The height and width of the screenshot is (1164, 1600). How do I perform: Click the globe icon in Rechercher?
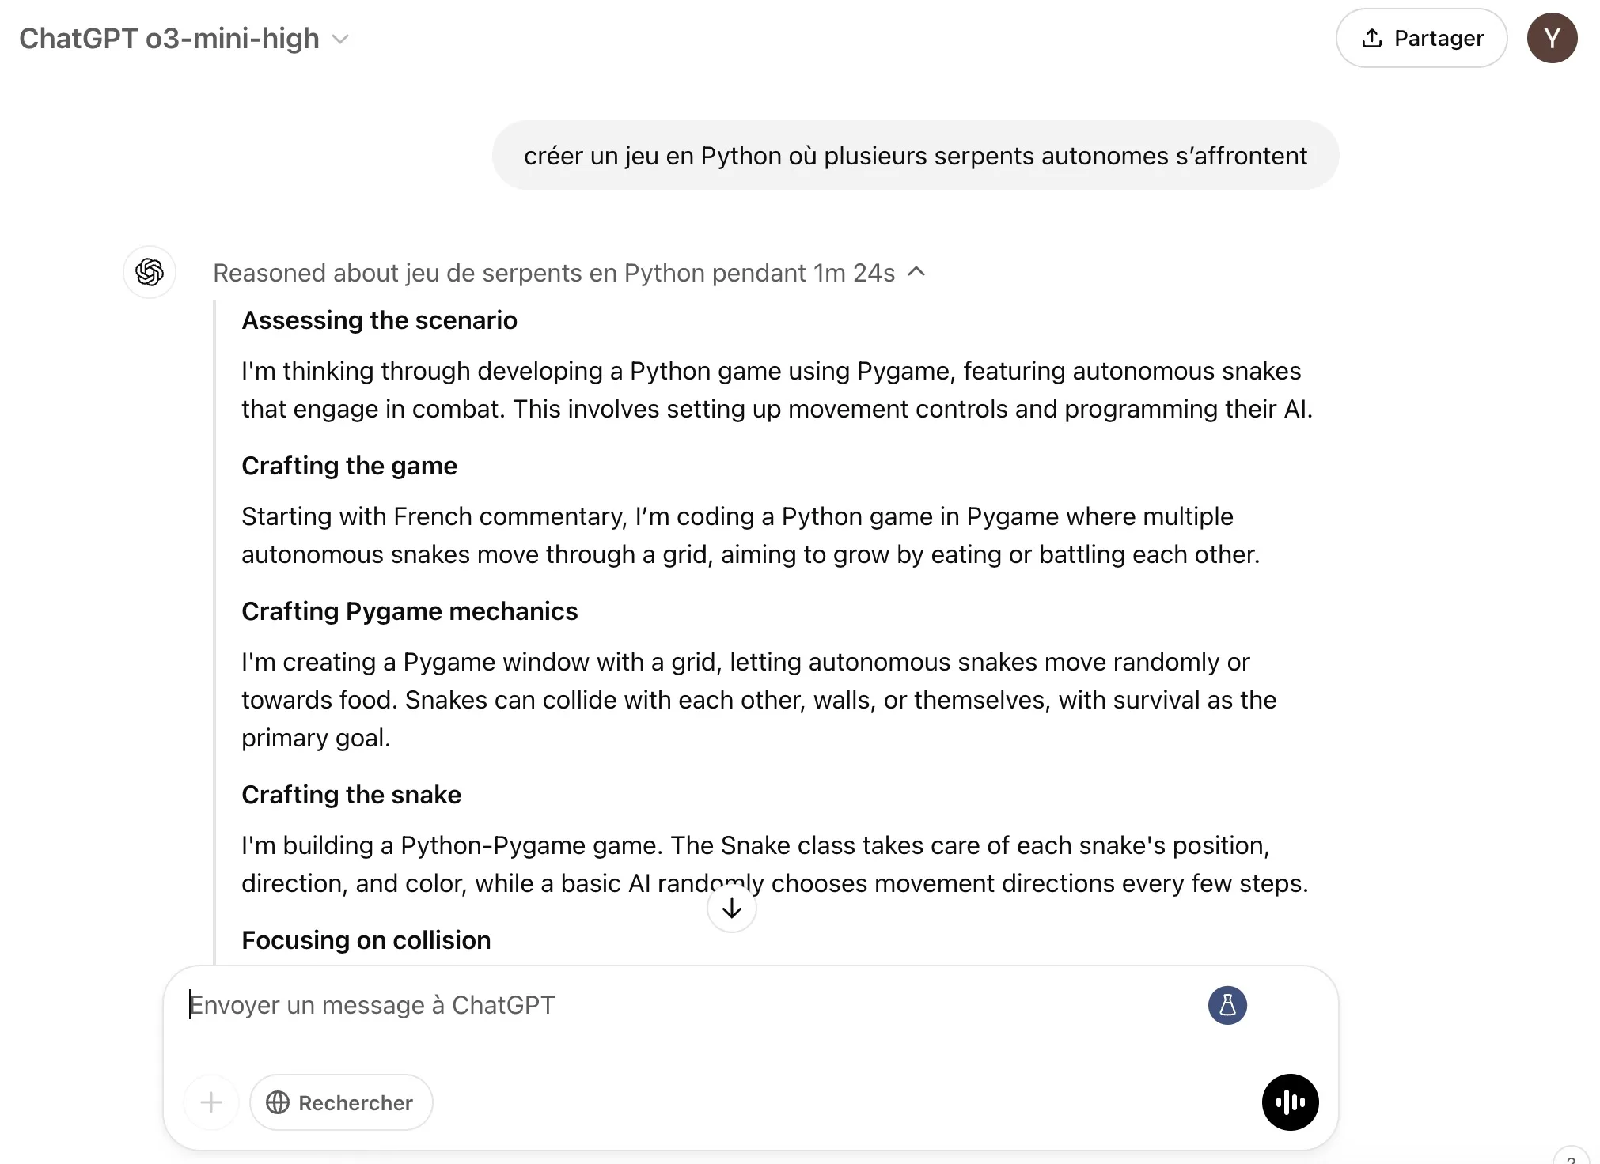[x=278, y=1102]
